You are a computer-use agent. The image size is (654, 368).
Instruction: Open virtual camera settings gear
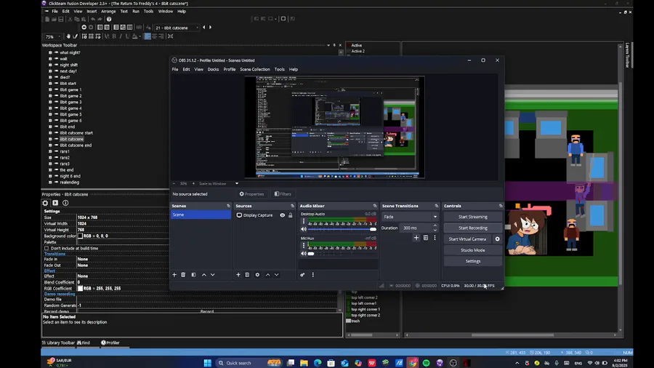(x=497, y=239)
